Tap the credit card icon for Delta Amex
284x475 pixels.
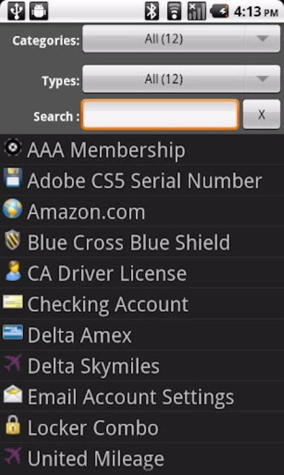(12, 332)
